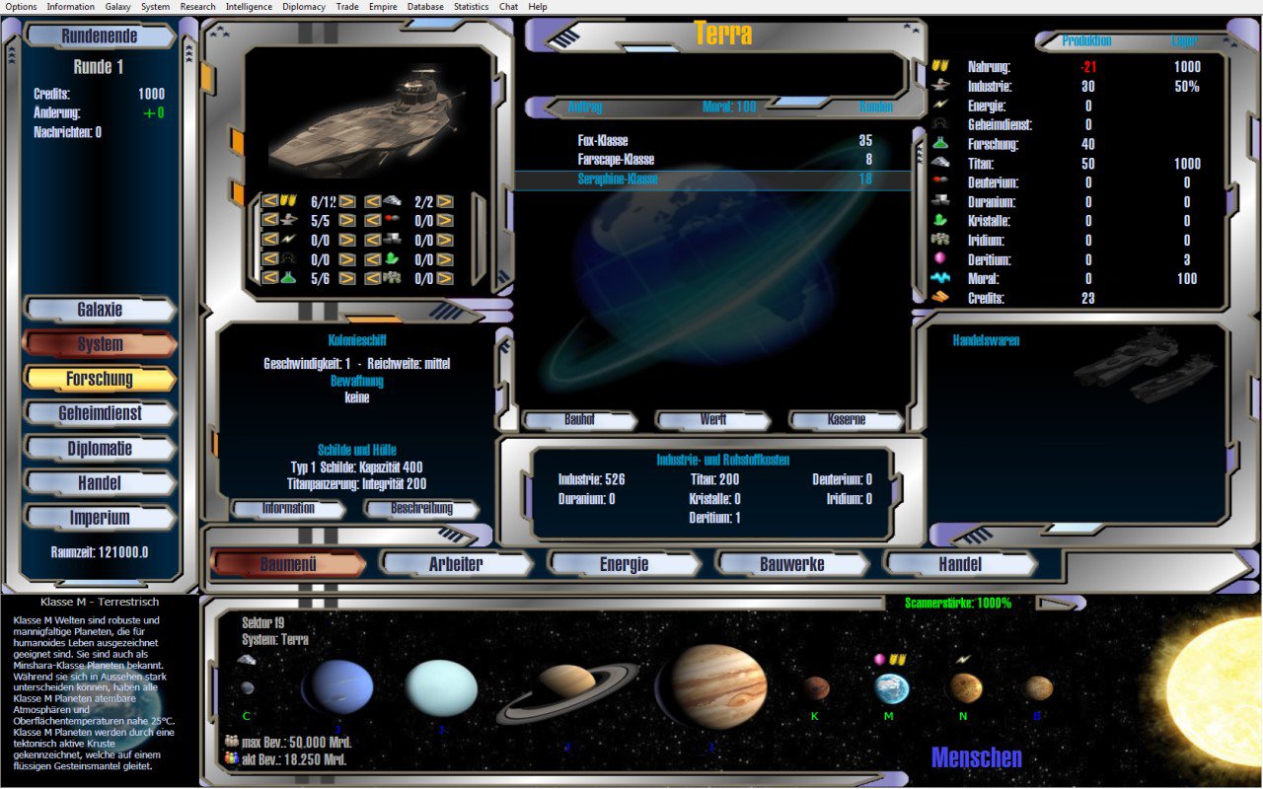Select the class K planet in the system view

tap(815, 687)
